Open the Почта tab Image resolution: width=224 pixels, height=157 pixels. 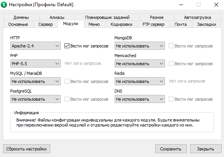181,24
